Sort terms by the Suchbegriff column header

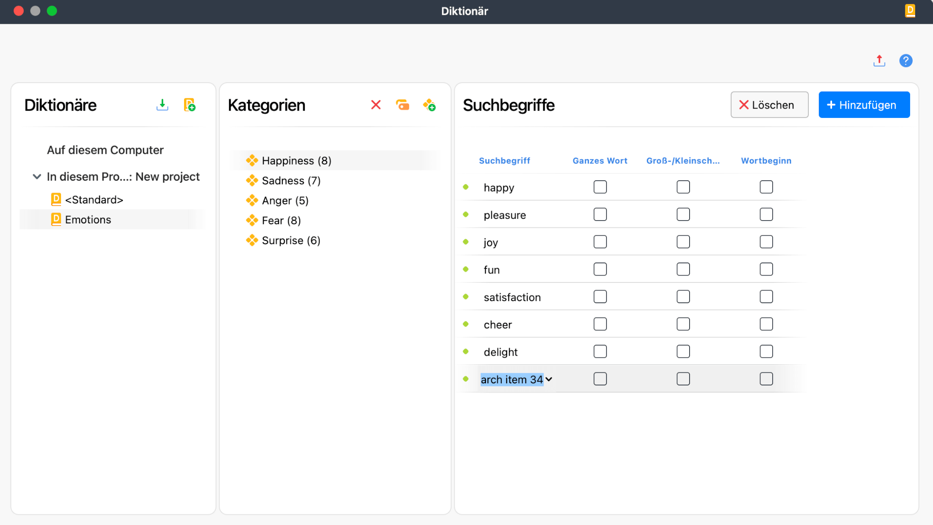tap(505, 160)
